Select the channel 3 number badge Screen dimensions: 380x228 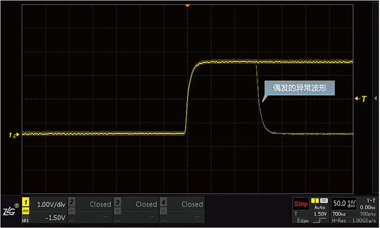(118, 202)
